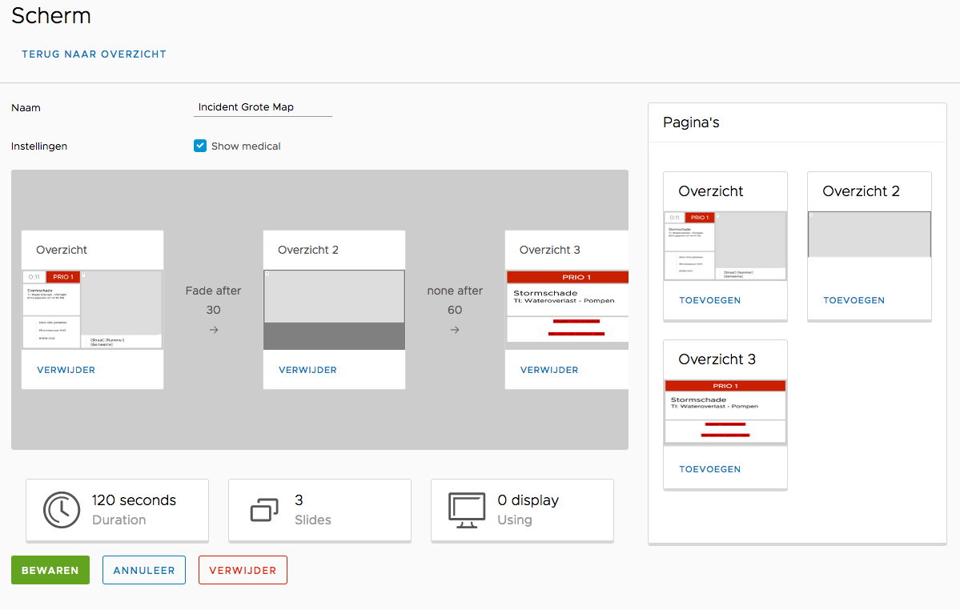
Task: Go back via Terug naar overzicht
Action: (94, 54)
